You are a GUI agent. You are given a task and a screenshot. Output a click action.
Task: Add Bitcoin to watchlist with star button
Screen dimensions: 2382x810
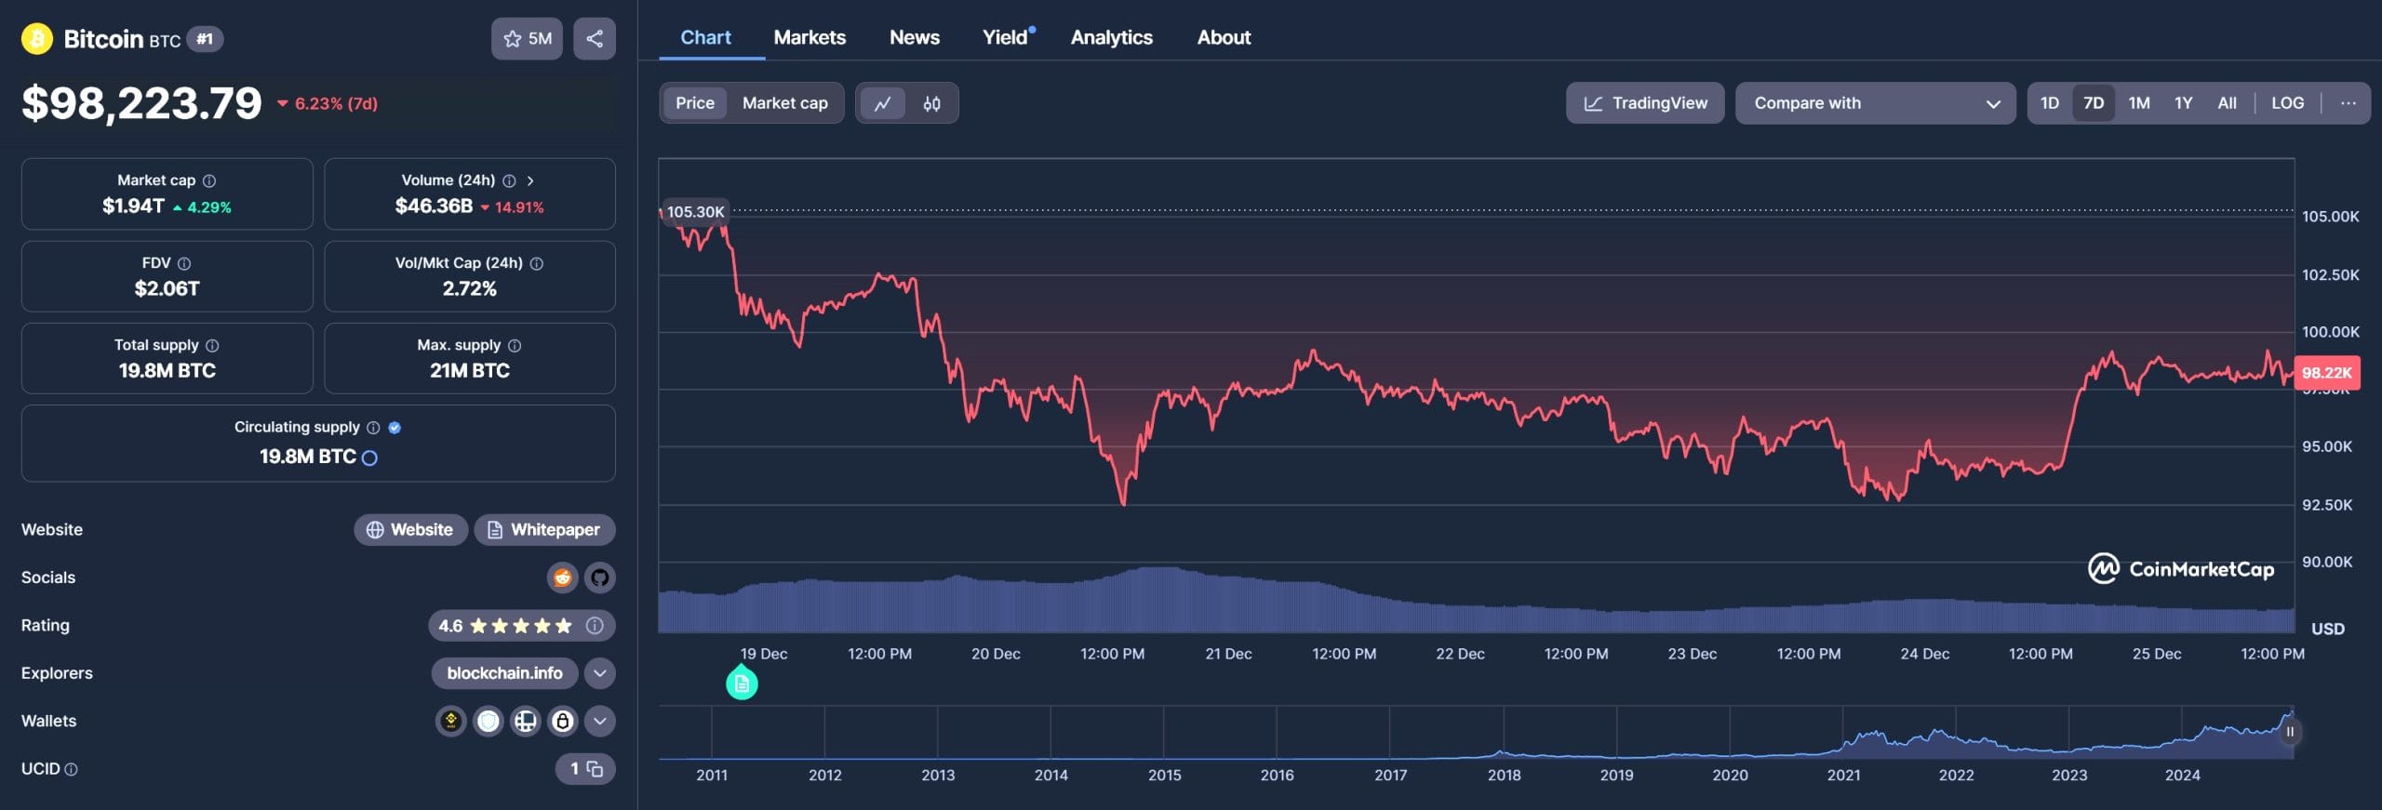pos(527,38)
